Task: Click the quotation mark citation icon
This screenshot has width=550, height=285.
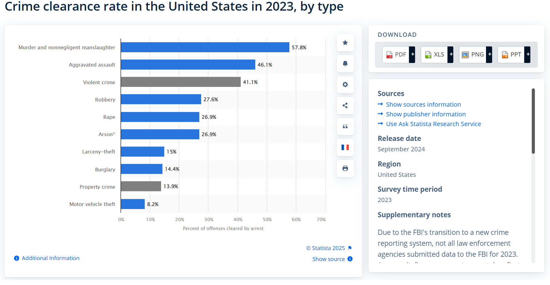Action: coord(345,126)
